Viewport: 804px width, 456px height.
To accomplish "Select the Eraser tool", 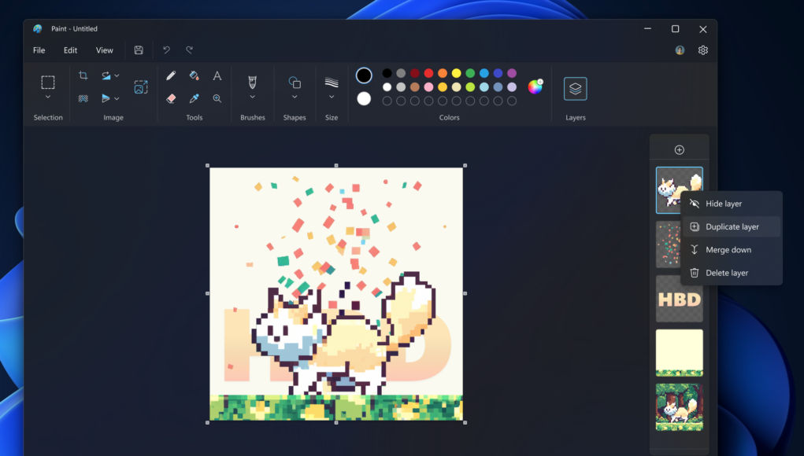I will point(171,98).
